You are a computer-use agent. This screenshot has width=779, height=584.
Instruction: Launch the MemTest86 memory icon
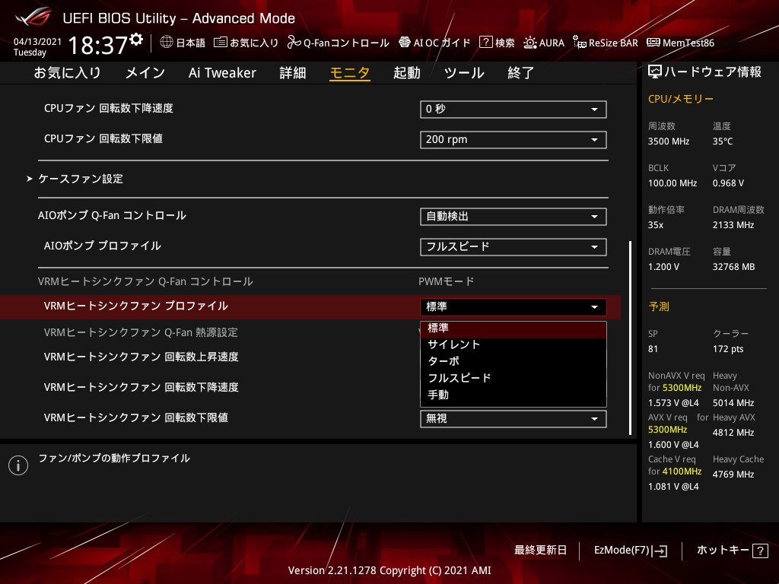(x=653, y=43)
